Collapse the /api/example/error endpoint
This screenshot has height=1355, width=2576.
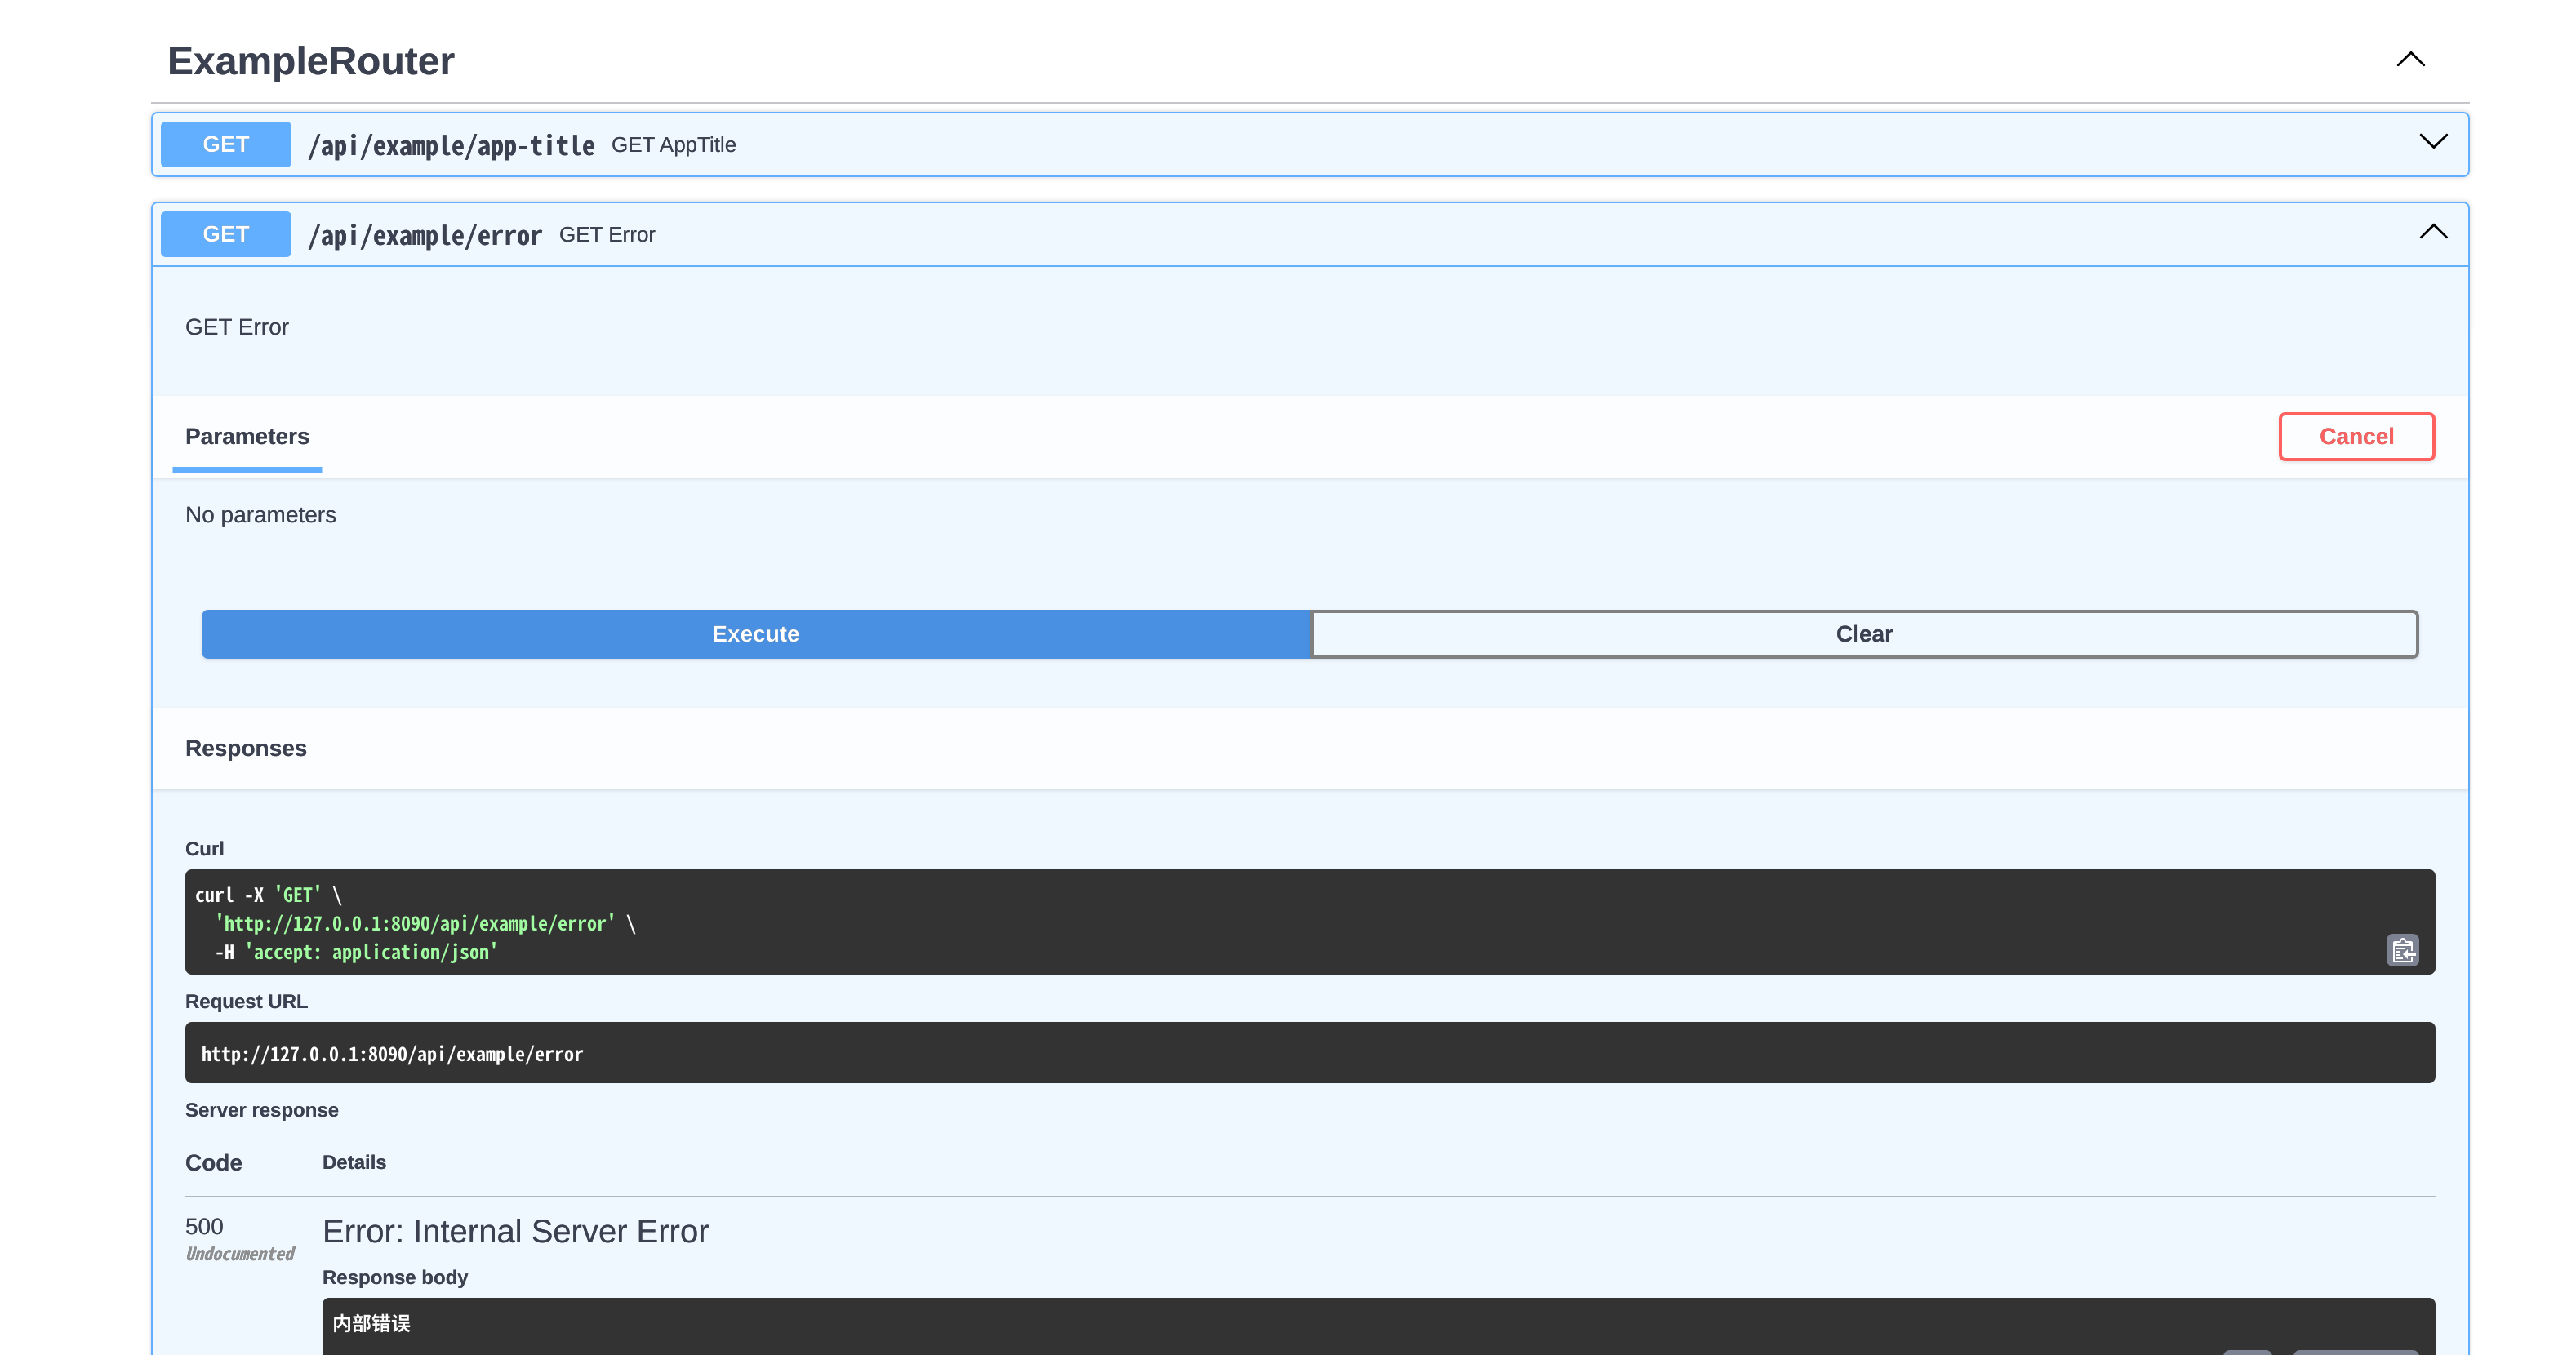click(x=2432, y=232)
